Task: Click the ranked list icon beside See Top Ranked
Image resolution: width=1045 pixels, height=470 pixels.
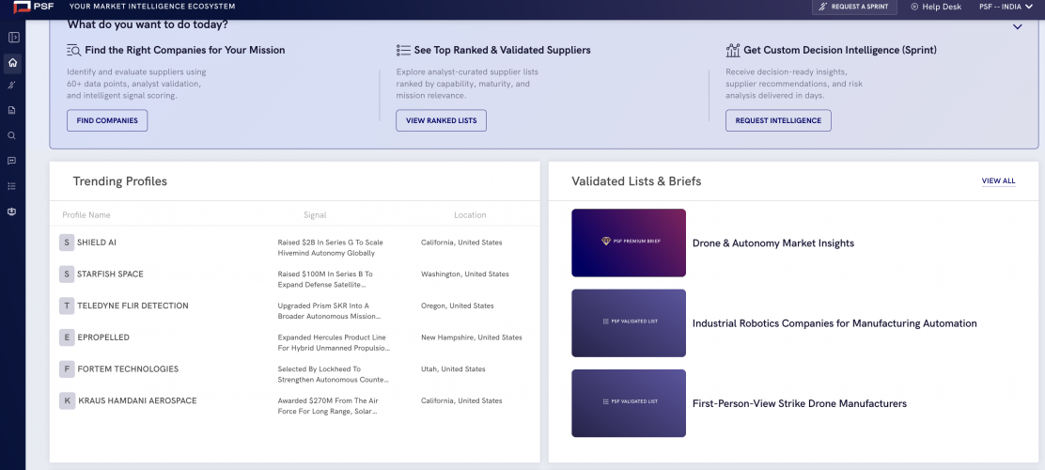Action: [403, 50]
